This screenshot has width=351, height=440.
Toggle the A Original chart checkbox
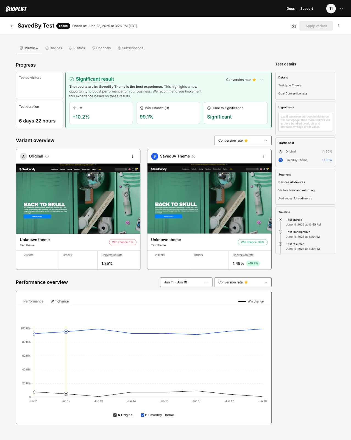(115, 415)
